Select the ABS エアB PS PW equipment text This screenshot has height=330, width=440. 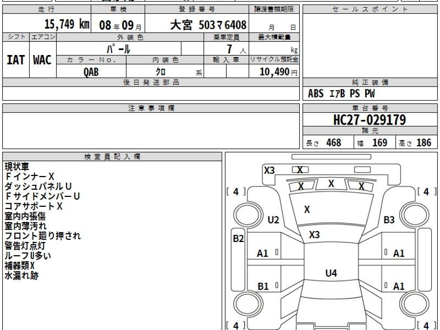[x=342, y=94]
